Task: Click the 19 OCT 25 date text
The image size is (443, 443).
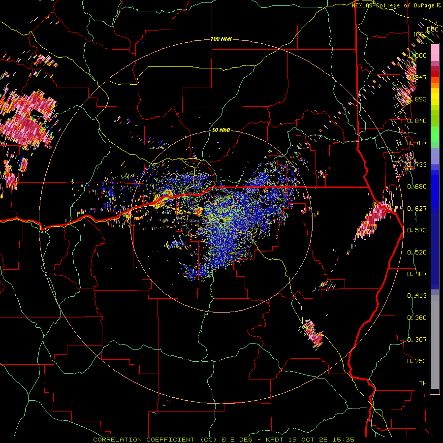Action: (x=308, y=440)
